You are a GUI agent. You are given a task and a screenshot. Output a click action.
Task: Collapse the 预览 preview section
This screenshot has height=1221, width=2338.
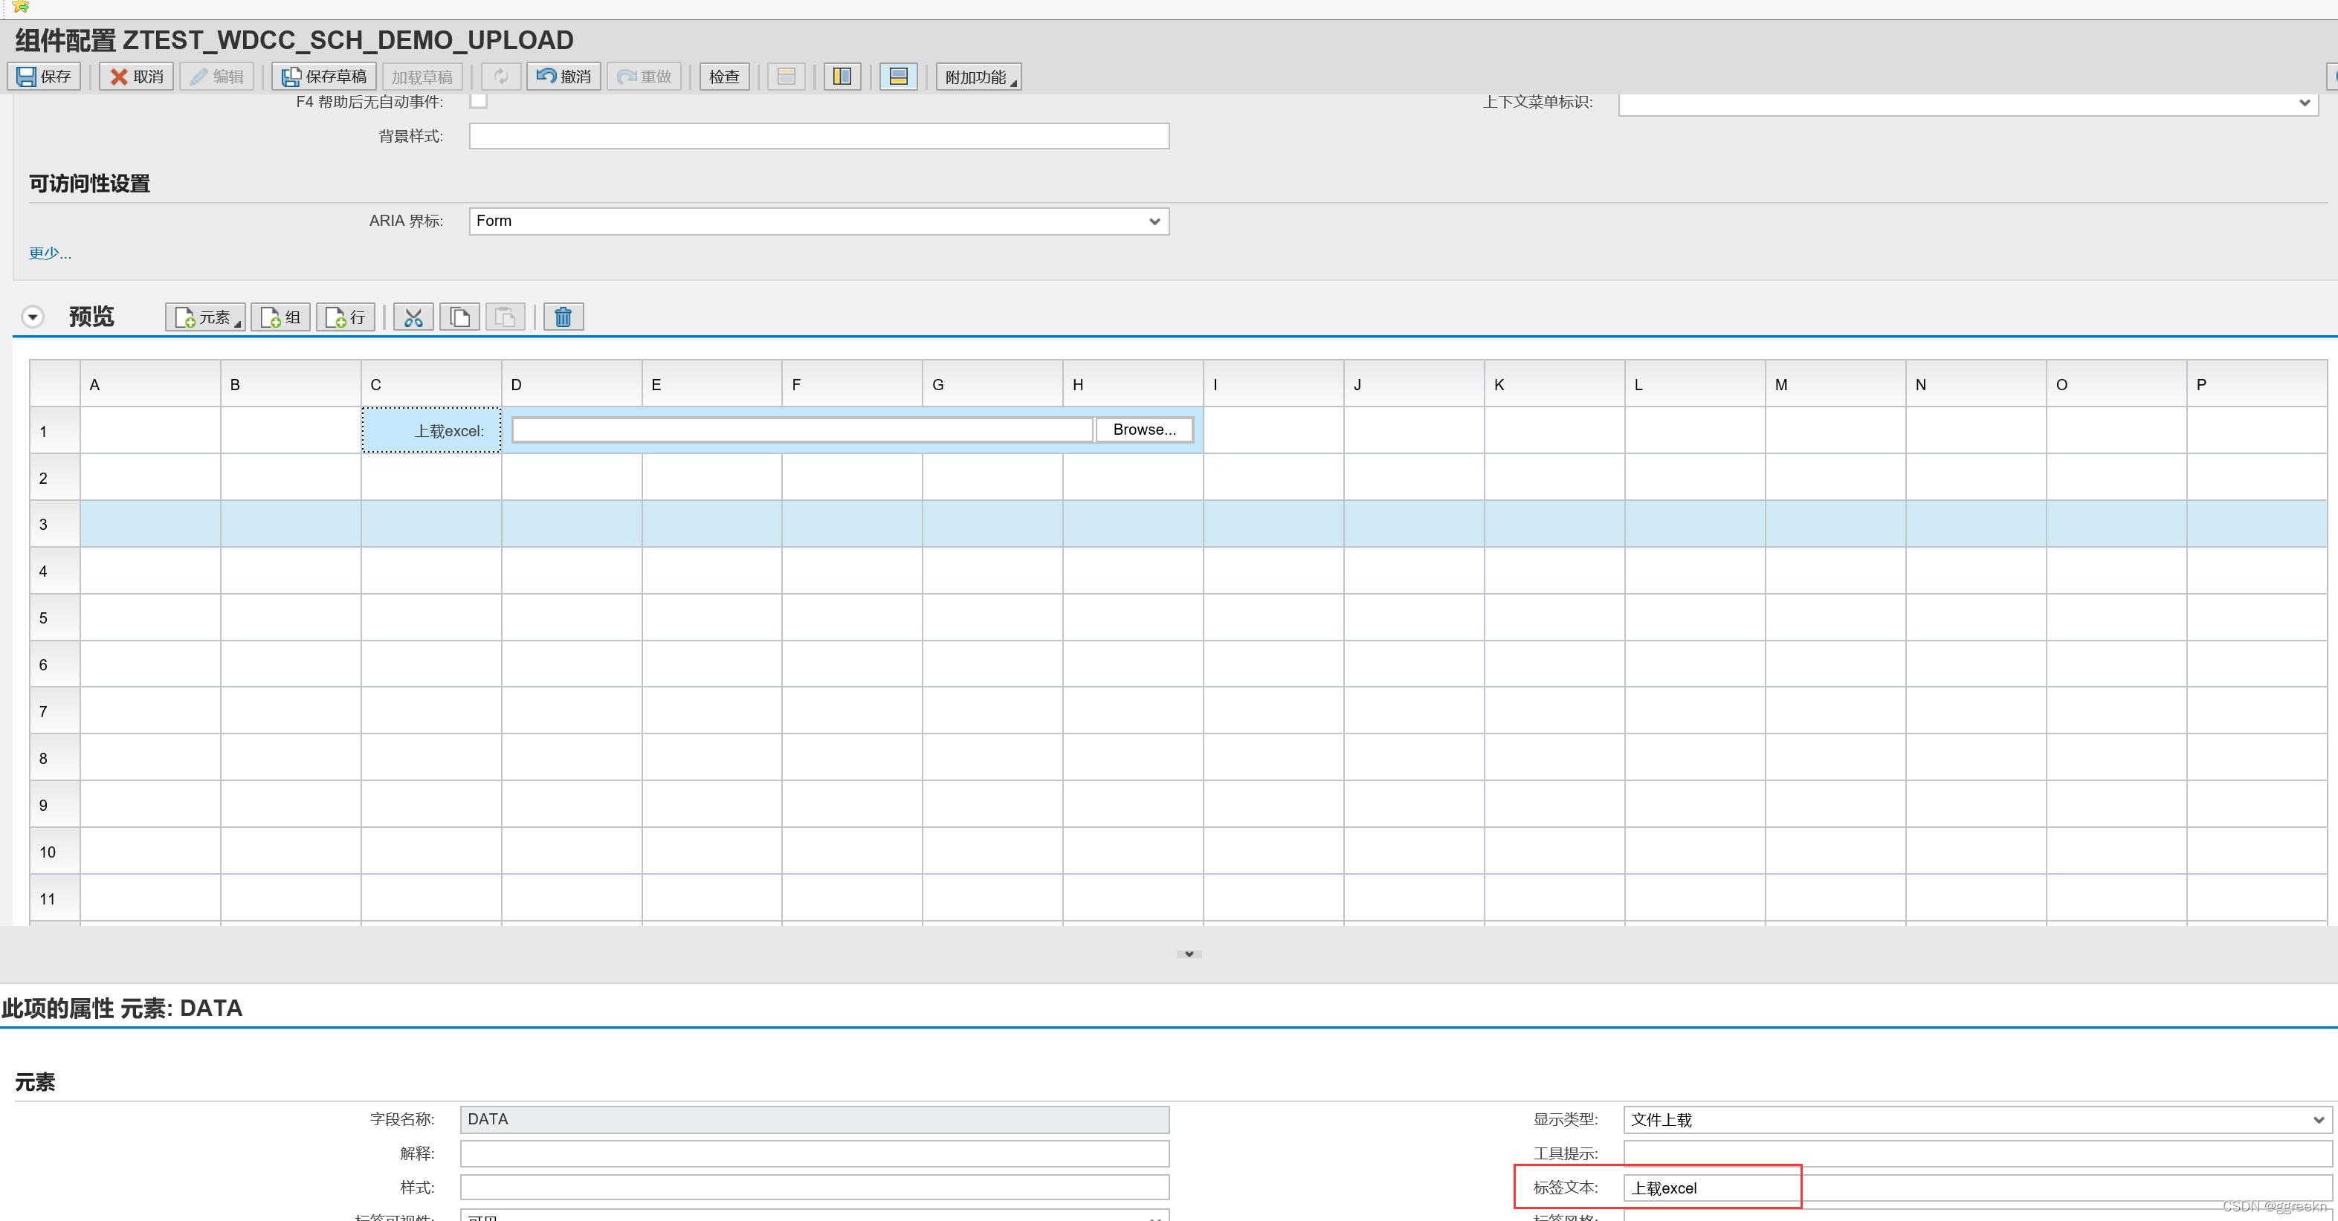[x=33, y=317]
